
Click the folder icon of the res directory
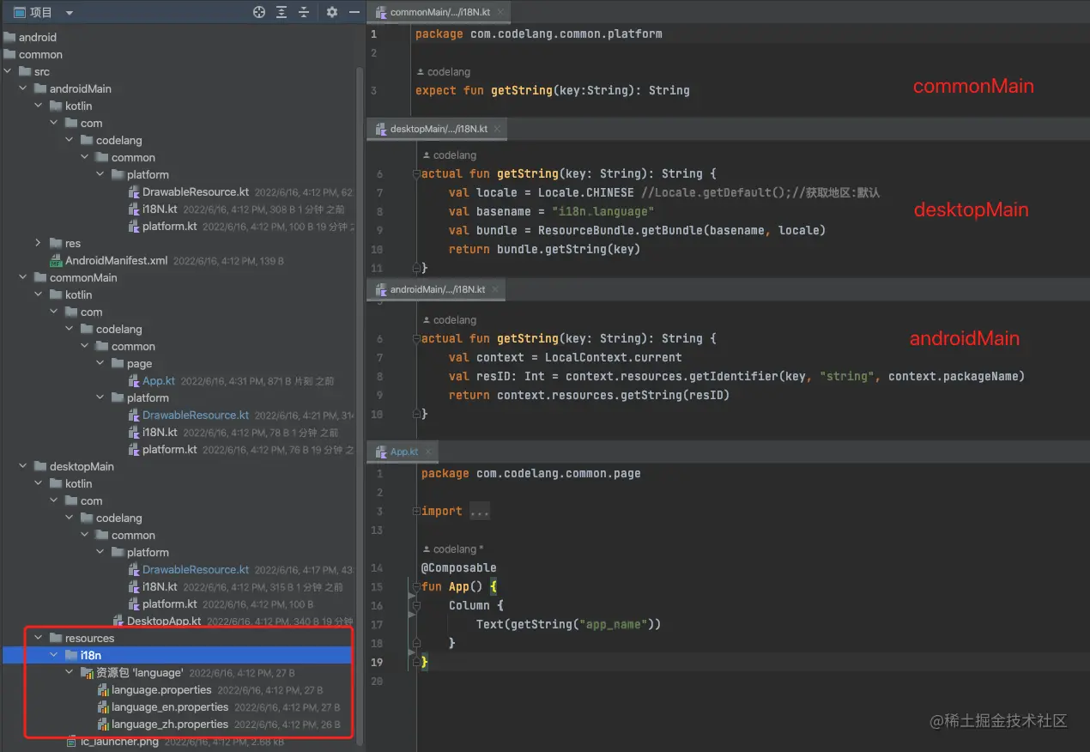pyautogui.click(x=56, y=244)
